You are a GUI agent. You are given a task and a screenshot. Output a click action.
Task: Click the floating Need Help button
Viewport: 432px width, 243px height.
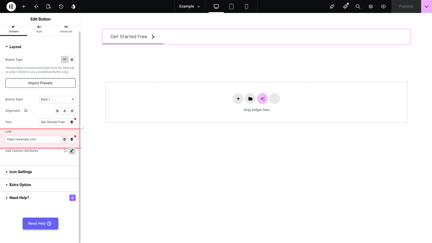pos(40,224)
